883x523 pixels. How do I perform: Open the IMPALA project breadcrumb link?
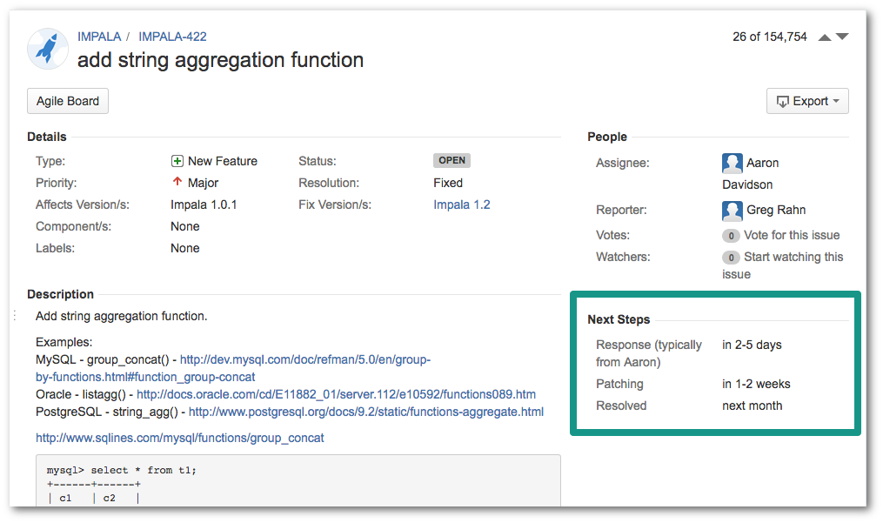[99, 37]
